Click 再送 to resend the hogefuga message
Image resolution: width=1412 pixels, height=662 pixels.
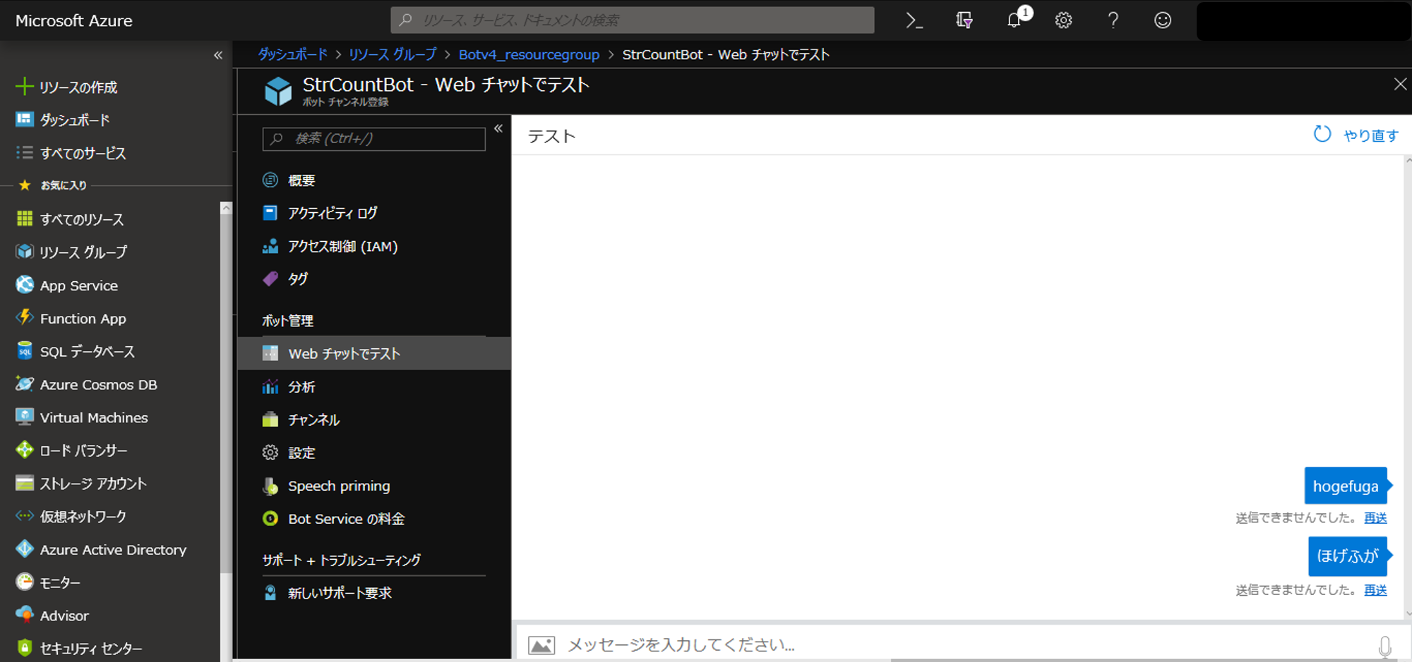click(1374, 517)
